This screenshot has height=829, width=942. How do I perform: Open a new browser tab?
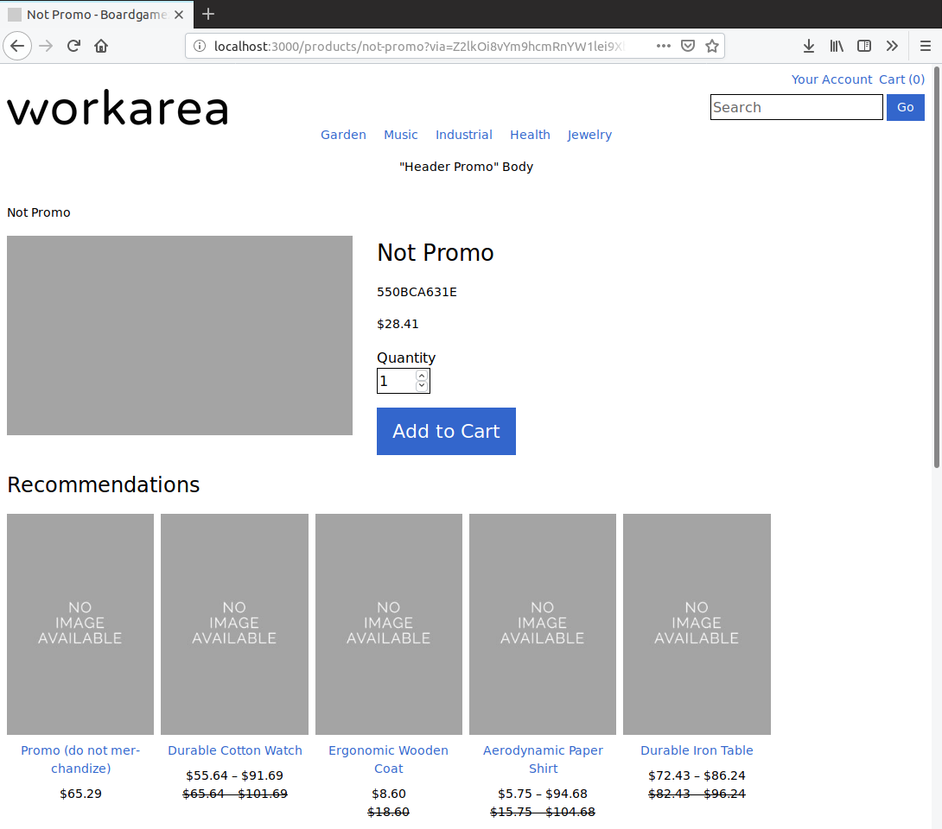pyautogui.click(x=208, y=14)
